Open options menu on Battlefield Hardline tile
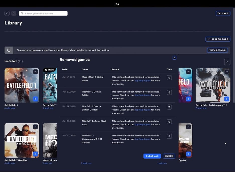Viewport: 235px width, 172px height. coord(35,127)
